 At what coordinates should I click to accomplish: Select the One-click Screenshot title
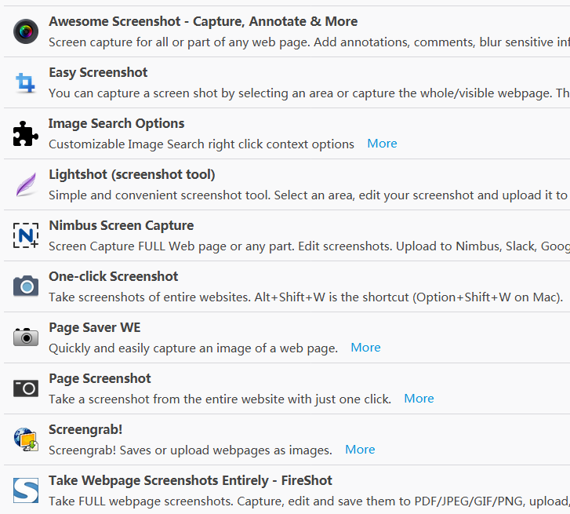click(114, 276)
